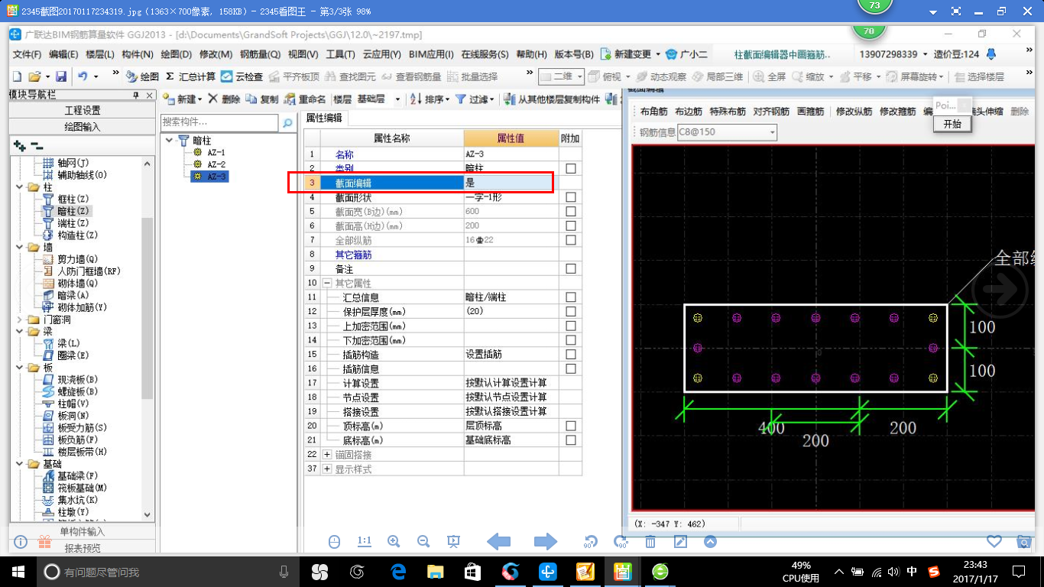Click the navigation tree vertical scrollbar

pos(148,339)
